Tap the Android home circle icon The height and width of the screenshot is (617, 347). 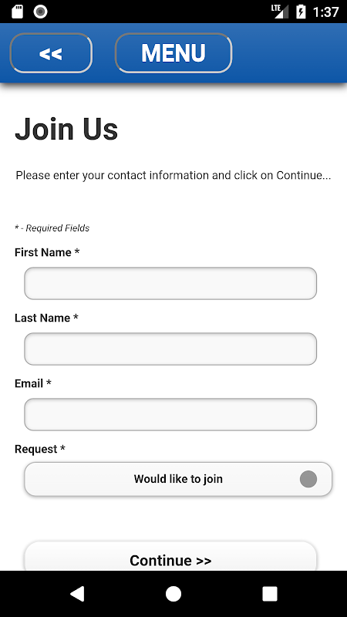(173, 594)
